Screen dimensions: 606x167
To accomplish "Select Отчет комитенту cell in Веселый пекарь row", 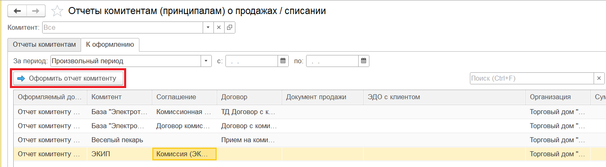I will (x=50, y=140).
